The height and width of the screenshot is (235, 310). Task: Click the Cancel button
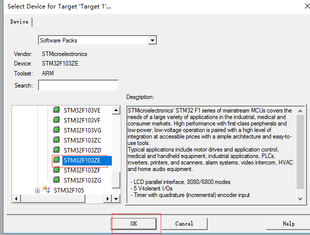coord(185,223)
